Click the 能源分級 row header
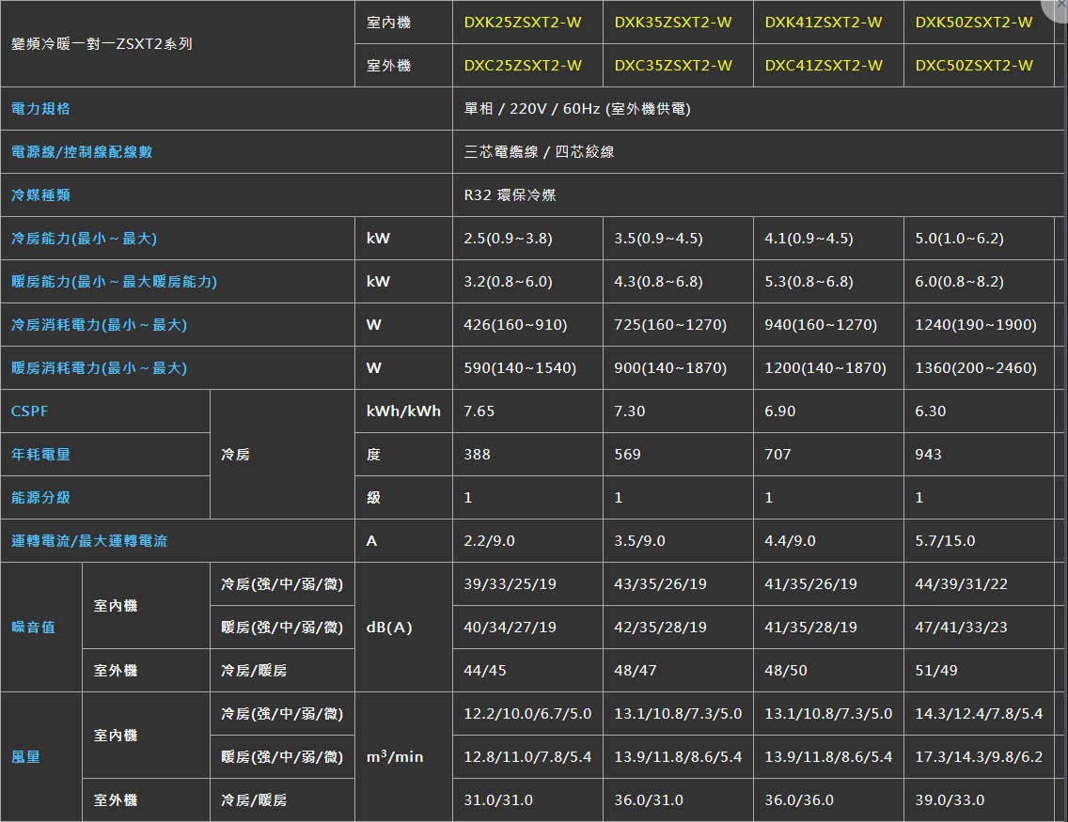 (40, 498)
